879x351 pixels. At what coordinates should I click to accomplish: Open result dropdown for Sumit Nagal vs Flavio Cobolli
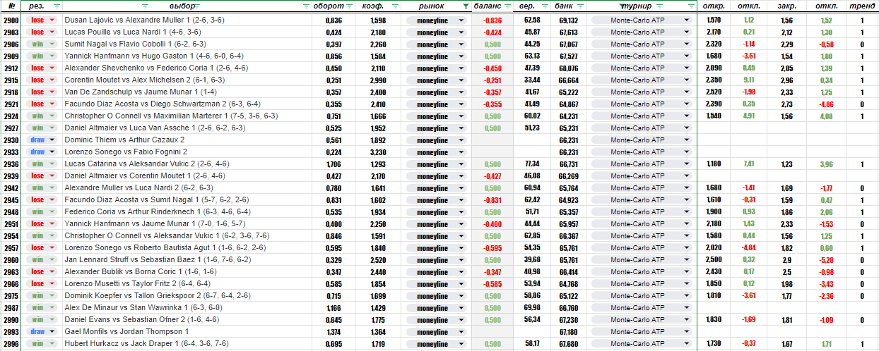coord(42,44)
